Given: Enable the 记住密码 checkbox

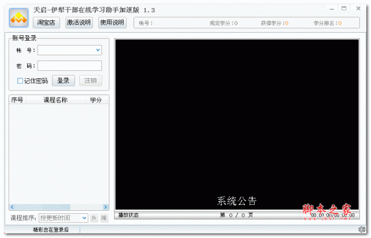Looking at the screenshot, I should [x=20, y=81].
